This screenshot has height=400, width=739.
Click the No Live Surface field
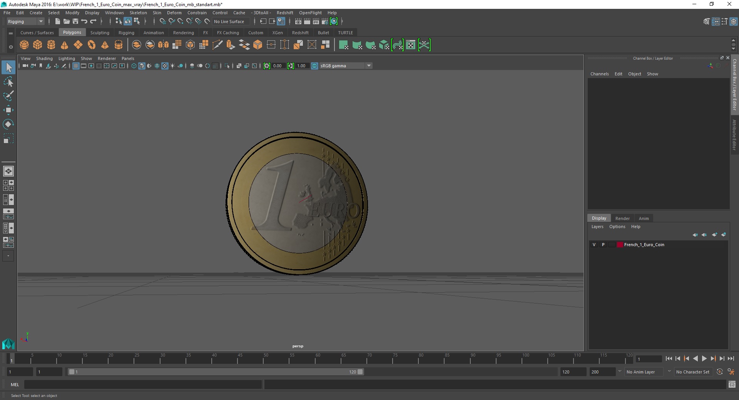(x=231, y=22)
